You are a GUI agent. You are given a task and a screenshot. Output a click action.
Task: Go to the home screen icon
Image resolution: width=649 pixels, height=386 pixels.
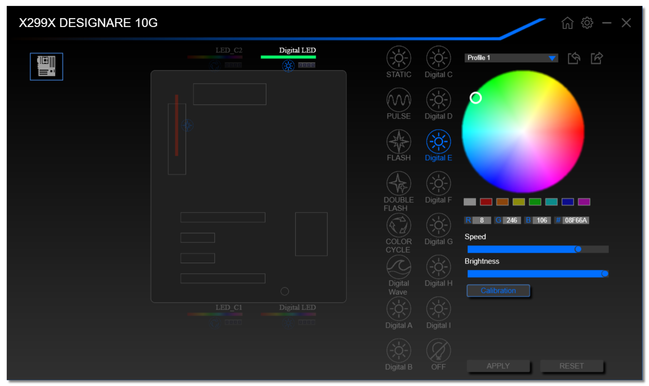[567, 23]
